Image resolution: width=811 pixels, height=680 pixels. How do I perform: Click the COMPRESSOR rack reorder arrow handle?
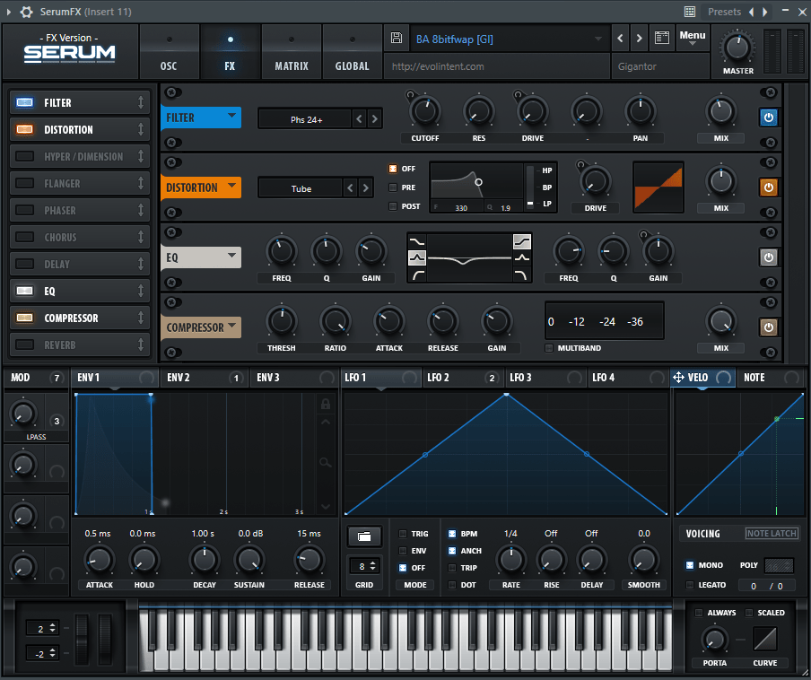141,318
